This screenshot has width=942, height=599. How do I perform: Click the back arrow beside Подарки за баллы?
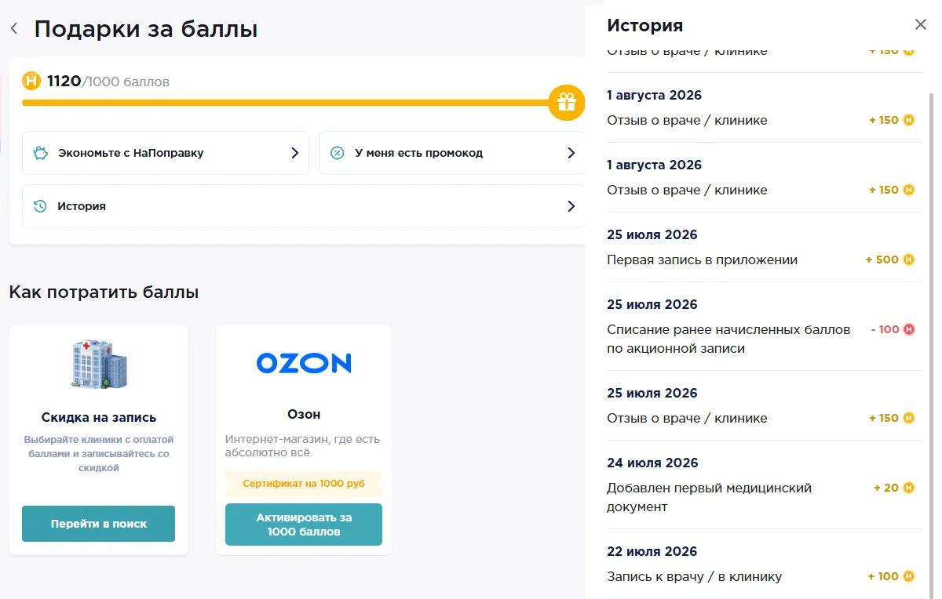14,29
